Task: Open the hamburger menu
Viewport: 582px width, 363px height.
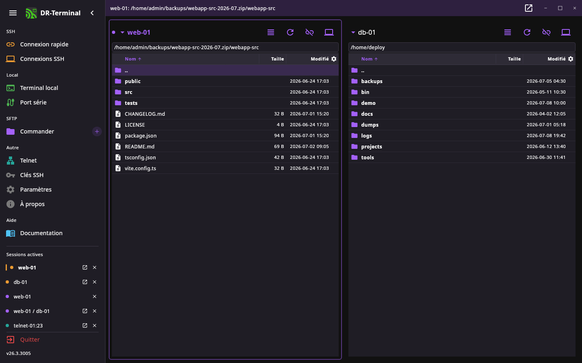Action: (13, 13)
